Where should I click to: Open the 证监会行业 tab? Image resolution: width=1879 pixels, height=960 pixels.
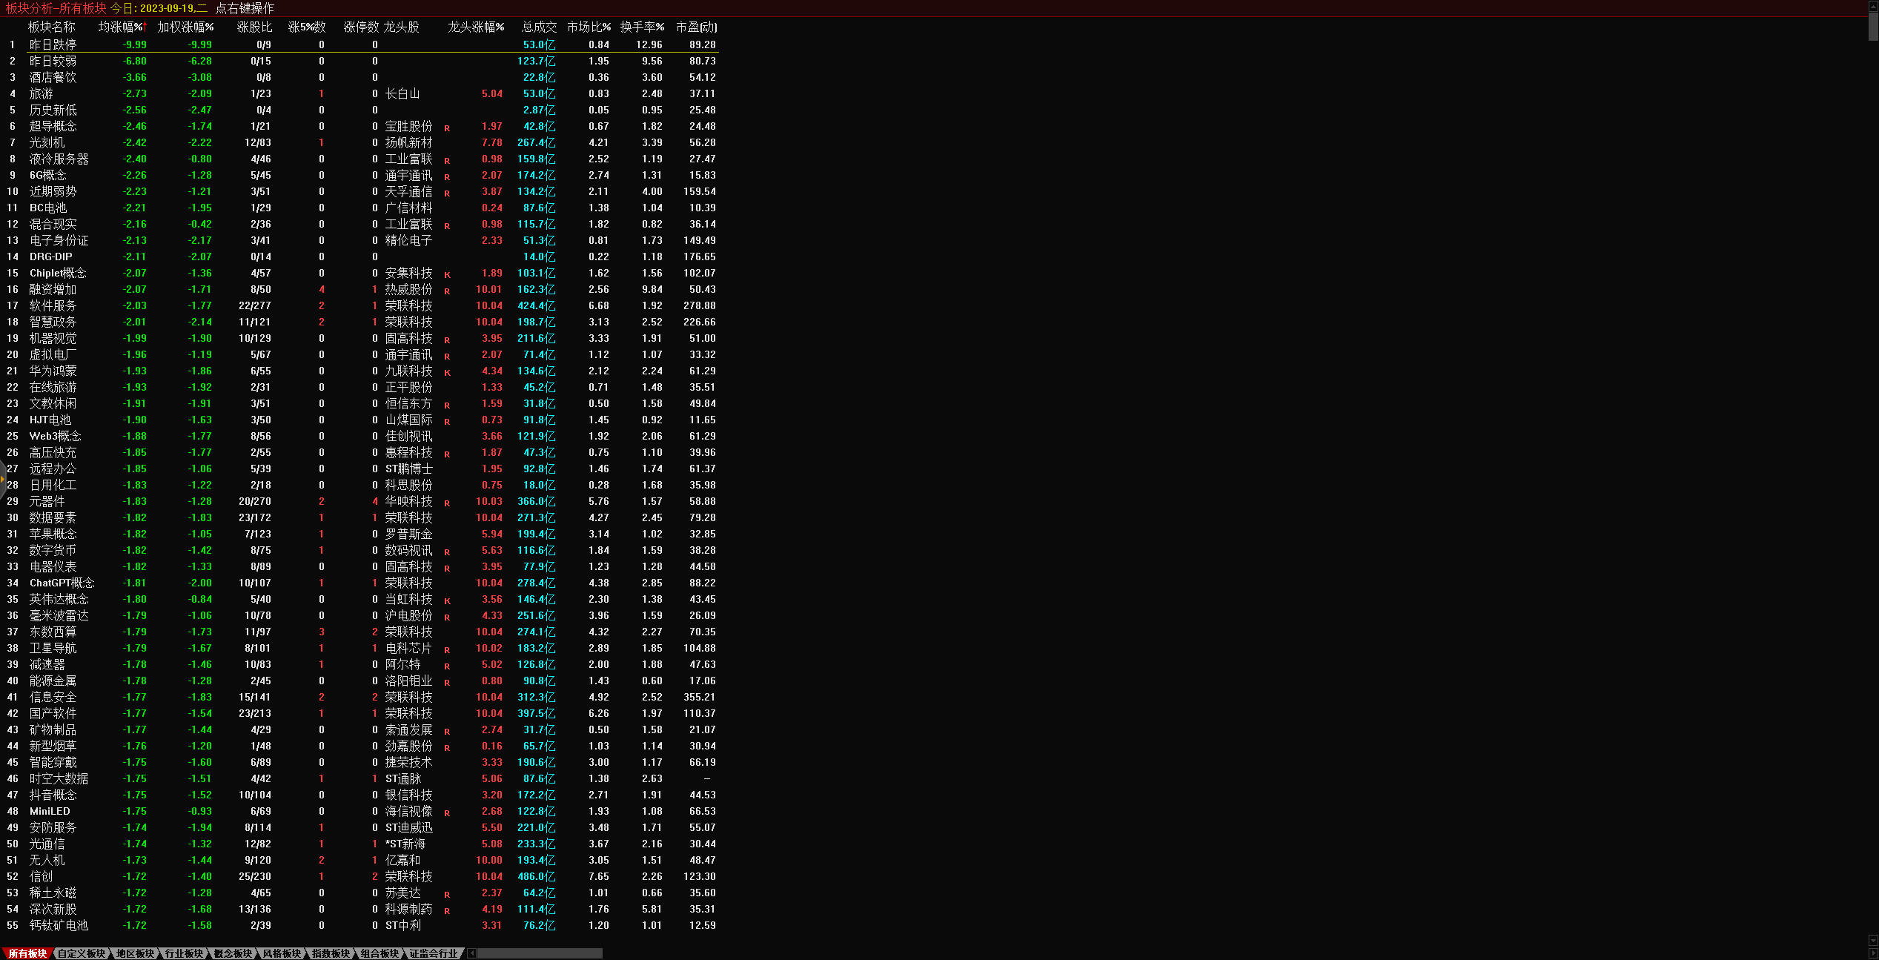tap(434, 953)
